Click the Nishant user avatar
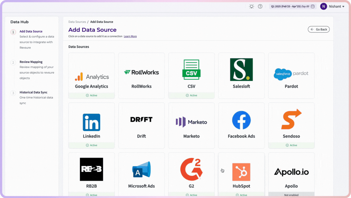Screen dimensions: 351x198 [323, 6]
